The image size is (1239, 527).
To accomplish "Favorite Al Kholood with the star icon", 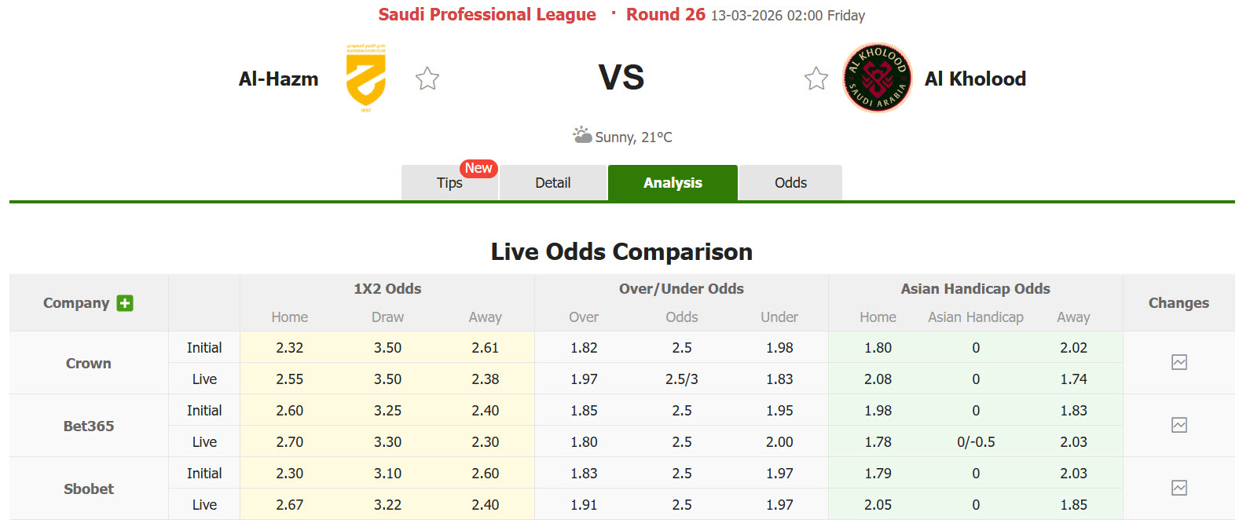I will [x=816, y=79].
